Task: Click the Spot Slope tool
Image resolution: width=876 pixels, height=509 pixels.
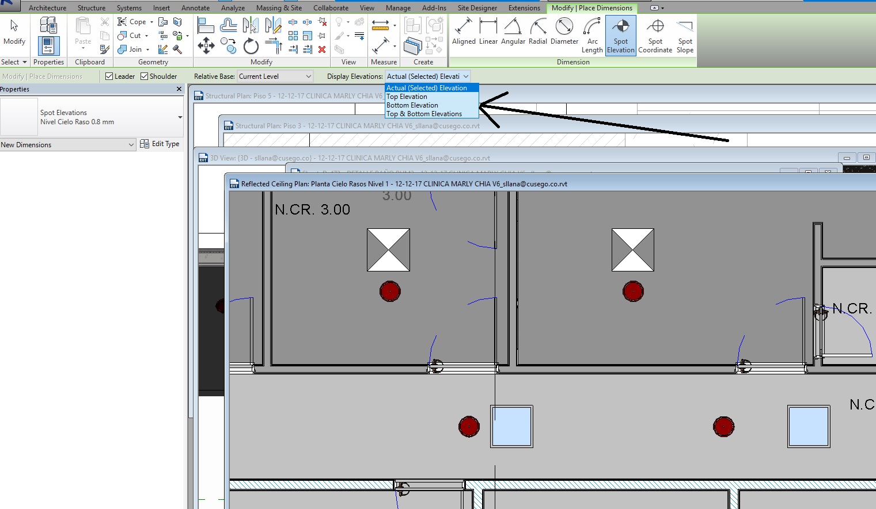Action: coord(685,35)
